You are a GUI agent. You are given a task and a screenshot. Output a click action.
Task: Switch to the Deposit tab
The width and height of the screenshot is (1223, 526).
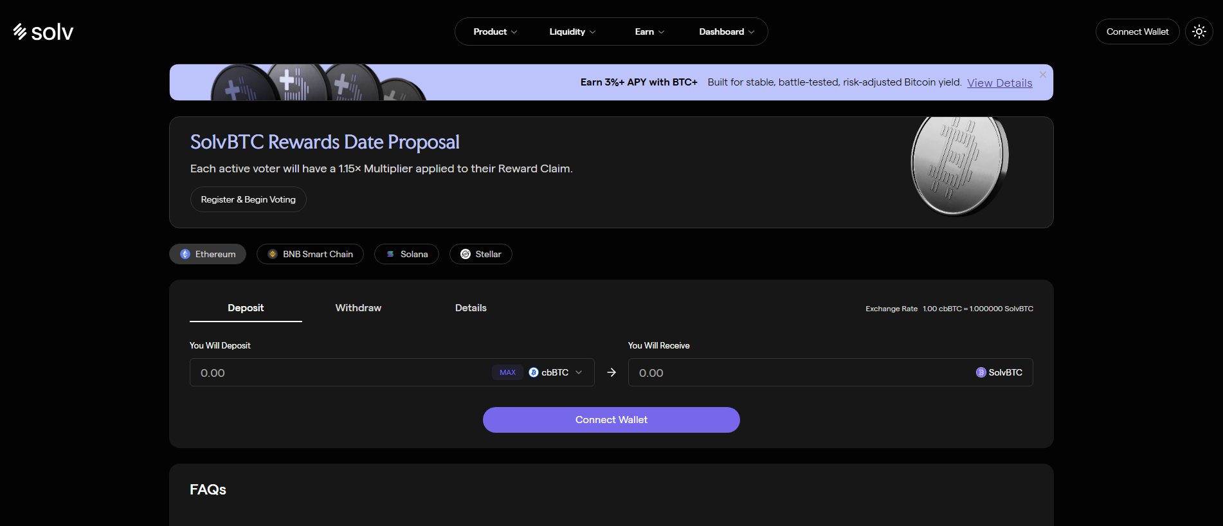[246, 308]
